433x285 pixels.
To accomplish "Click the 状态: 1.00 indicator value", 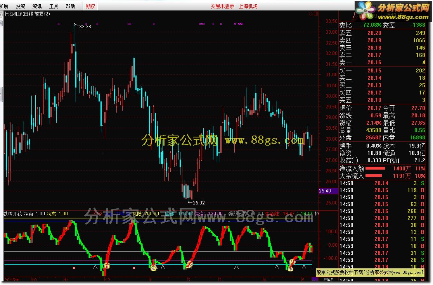I will [57, 214].
